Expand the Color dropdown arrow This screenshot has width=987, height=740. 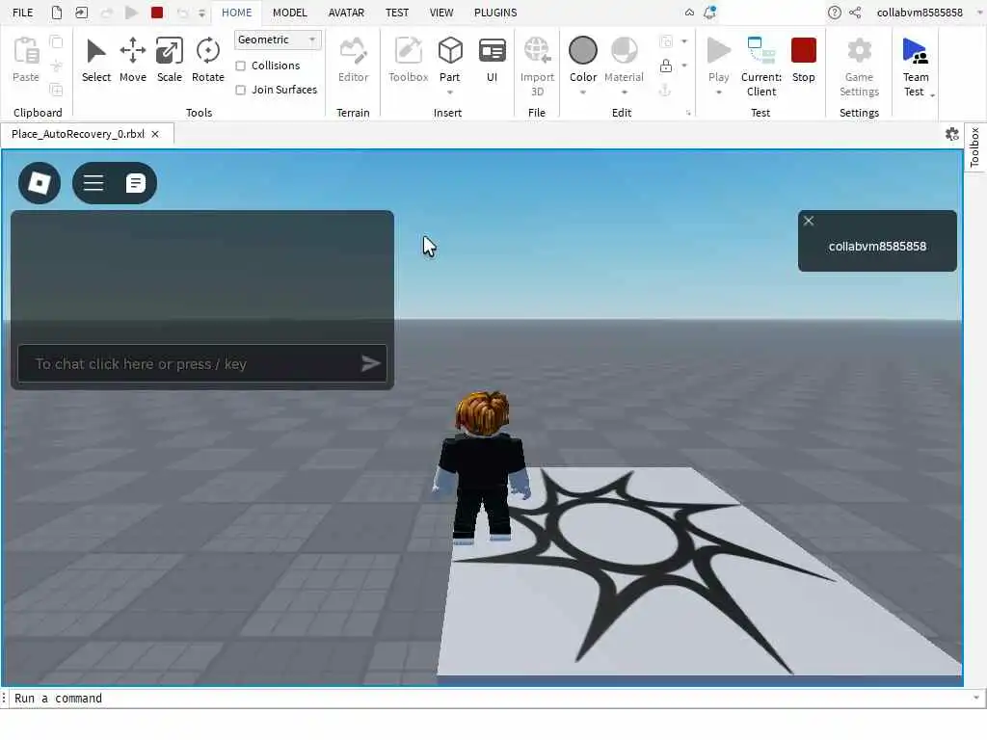583,92
